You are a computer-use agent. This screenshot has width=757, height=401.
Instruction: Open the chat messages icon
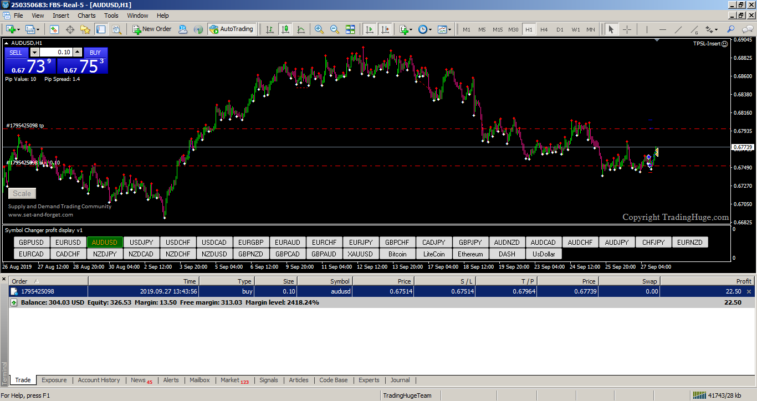(x=747, y=29)
